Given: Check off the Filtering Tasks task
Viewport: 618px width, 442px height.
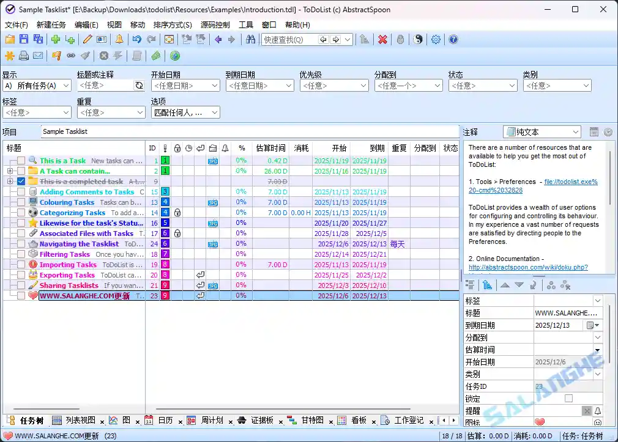Looking at the screenshot, I should [x=20, y=254].
